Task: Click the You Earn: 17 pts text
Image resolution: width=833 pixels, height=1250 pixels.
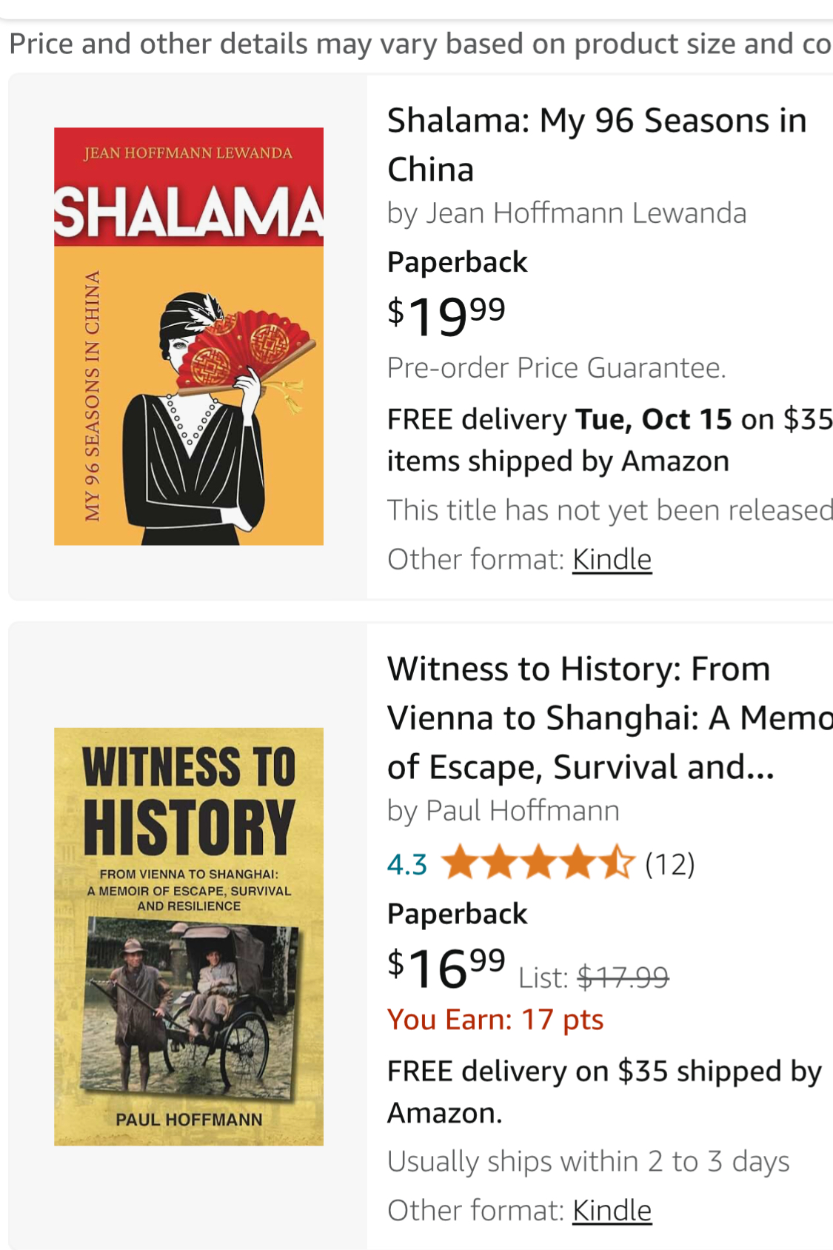Action: coord(495,1020)
